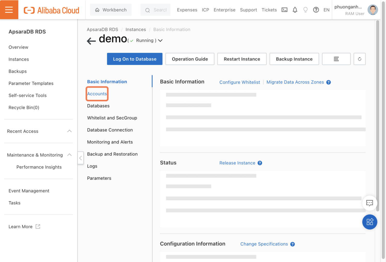Go back using the arrow beside demo
The width and height of the screenshot is (386, 262).
91,40
